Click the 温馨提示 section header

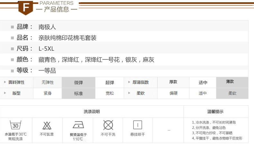[x=216, y=112]
